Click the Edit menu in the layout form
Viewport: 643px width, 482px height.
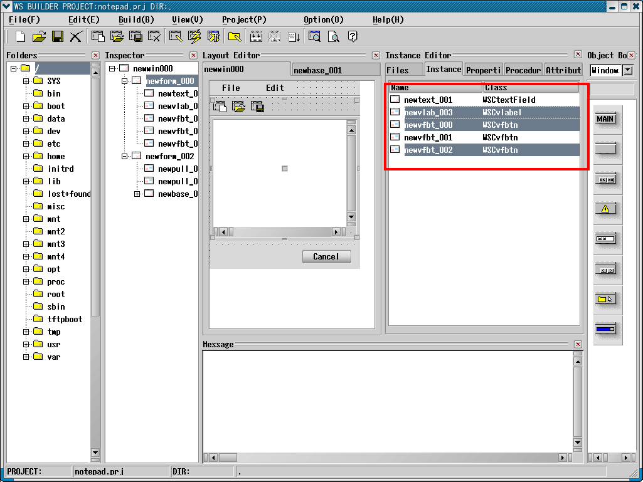pyautogui.click(x=275, y=88)
